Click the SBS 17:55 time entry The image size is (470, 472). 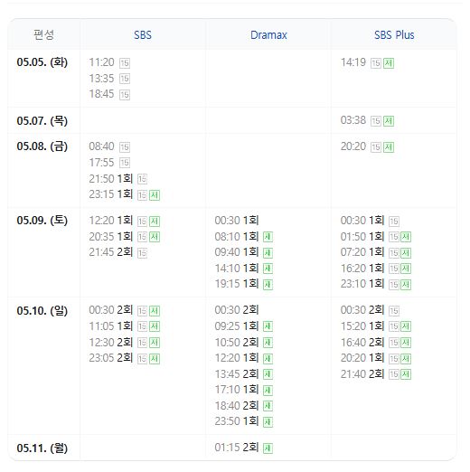coord(101,163)
